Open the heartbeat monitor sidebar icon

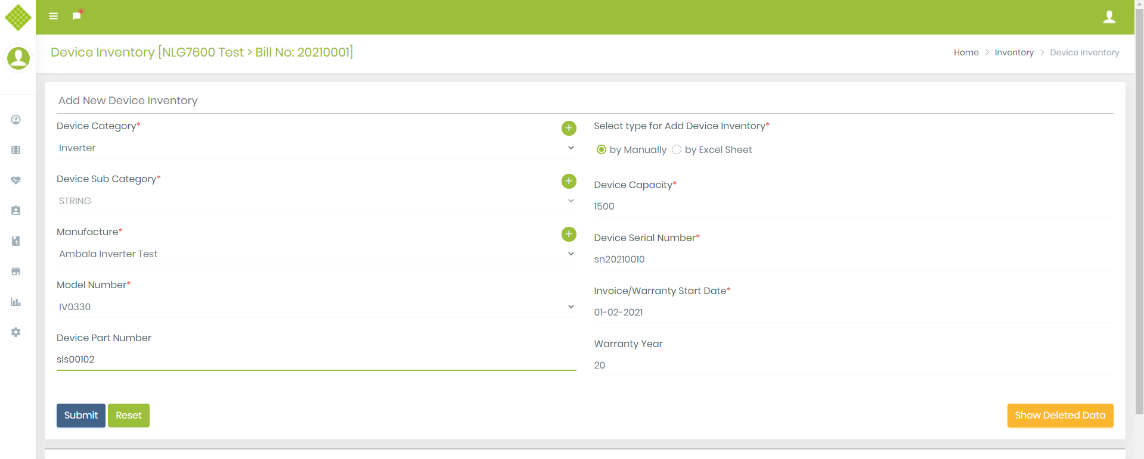pos(16,180)
